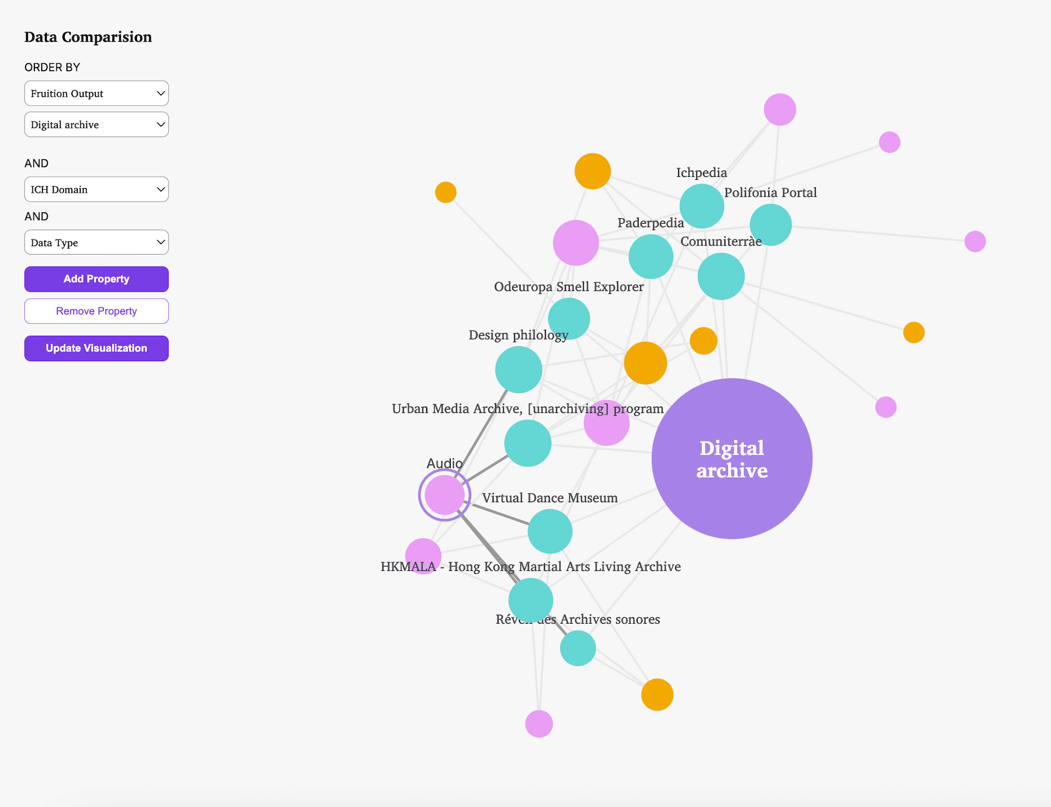Screen dimensions: 1051x807
Task: Select the Ichpedia teal node
Action: 701,206
